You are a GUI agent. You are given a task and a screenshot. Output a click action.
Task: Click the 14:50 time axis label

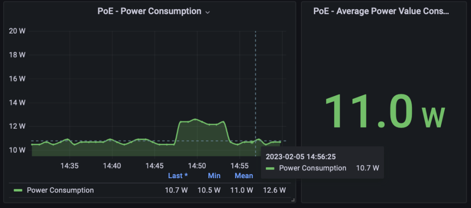(x=197, y=166)
